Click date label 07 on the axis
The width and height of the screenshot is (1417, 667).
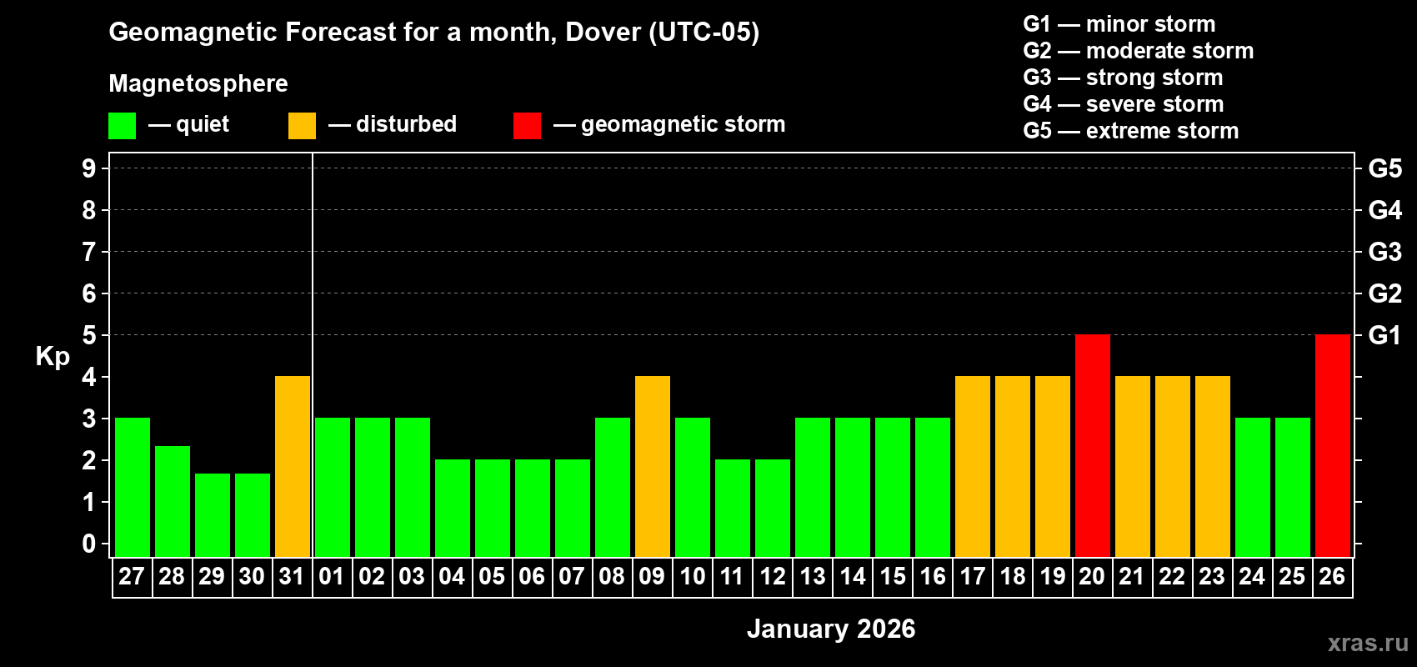point(572,576)
